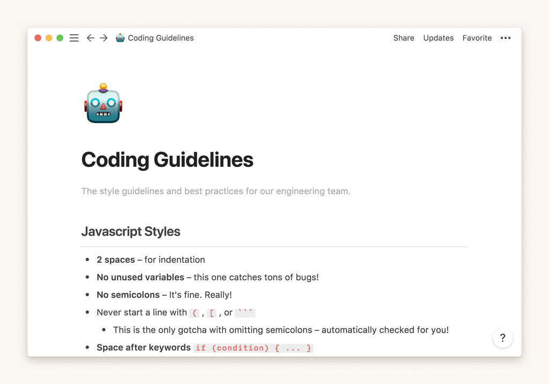
Task: Change the large robot page icon
Action: click(103, 103)
